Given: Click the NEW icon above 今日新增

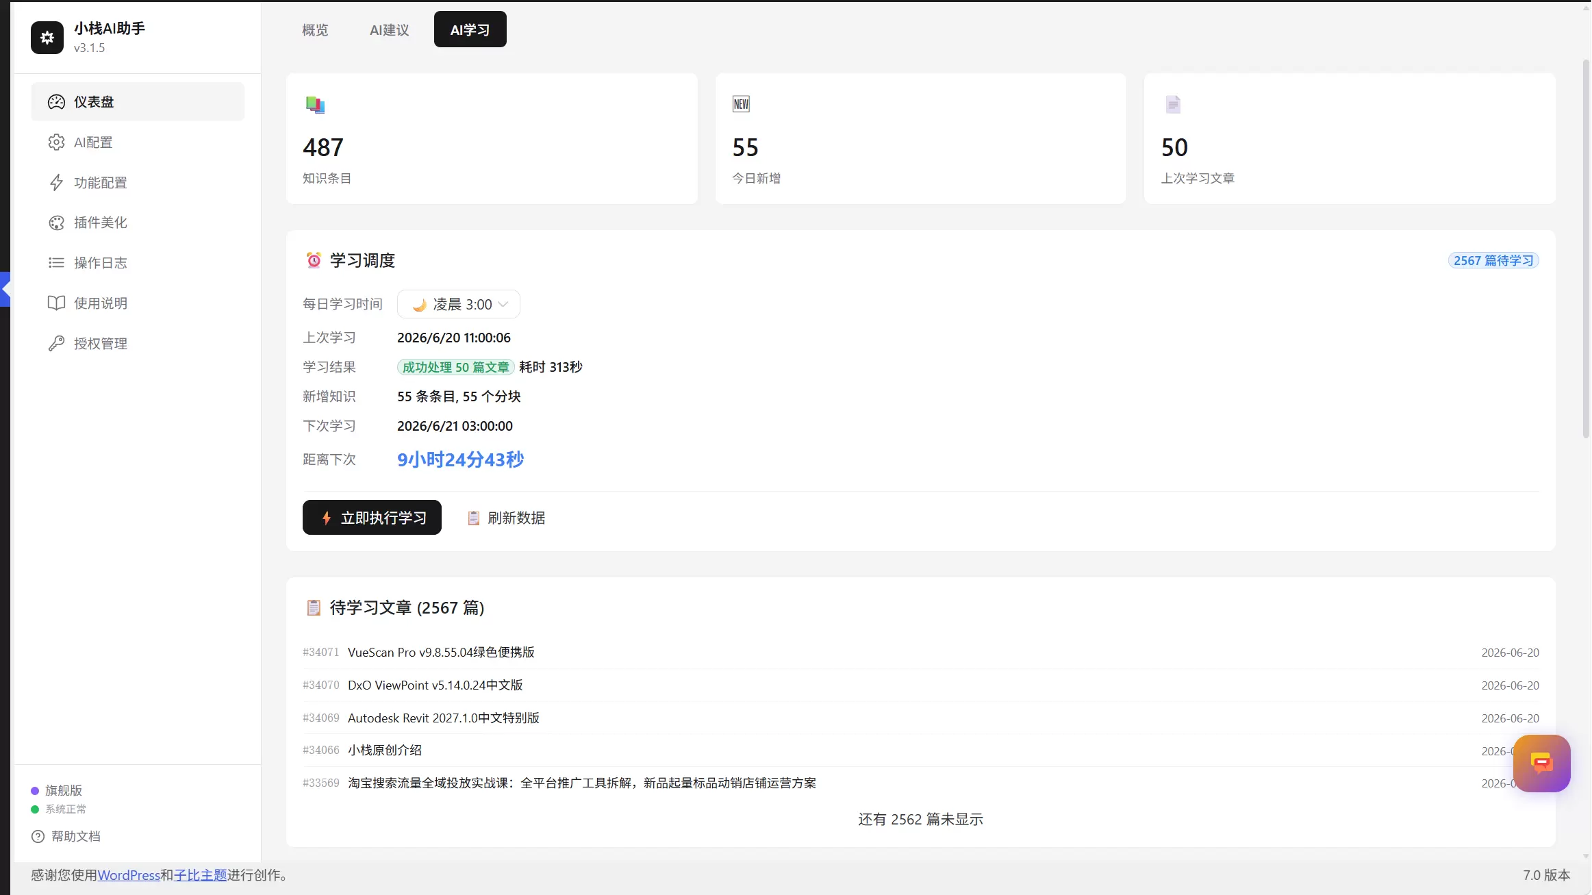Looking at the screenshot, I should click(741, 104).
